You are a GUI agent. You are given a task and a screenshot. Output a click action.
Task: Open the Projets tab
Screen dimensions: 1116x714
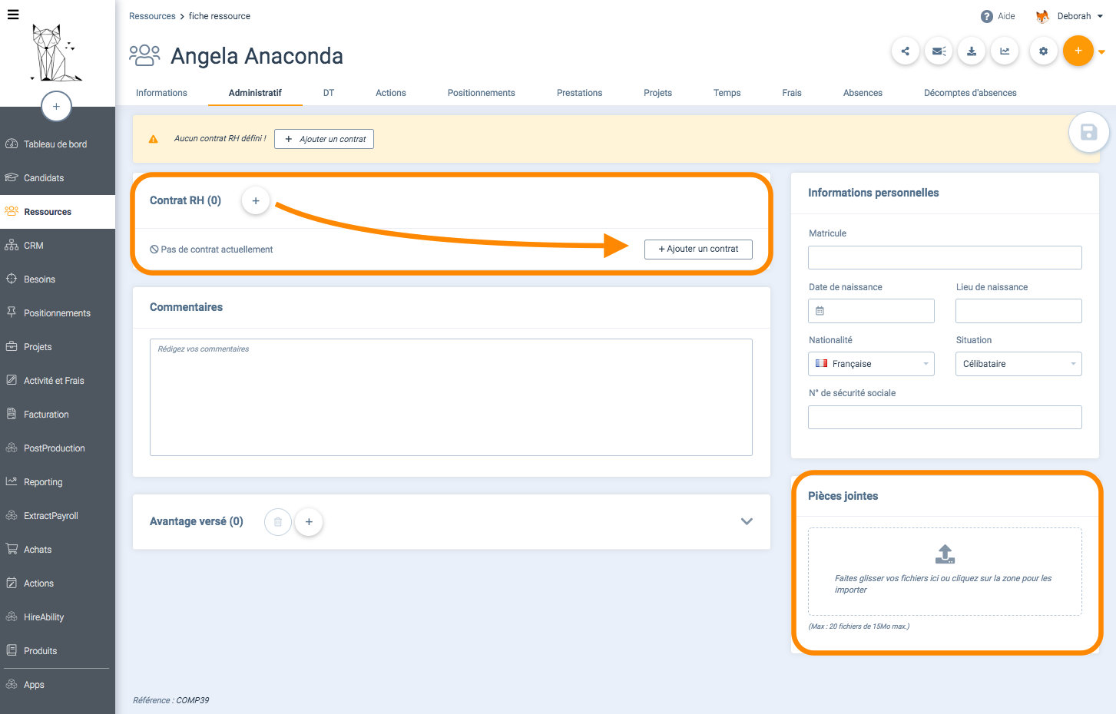657,93
